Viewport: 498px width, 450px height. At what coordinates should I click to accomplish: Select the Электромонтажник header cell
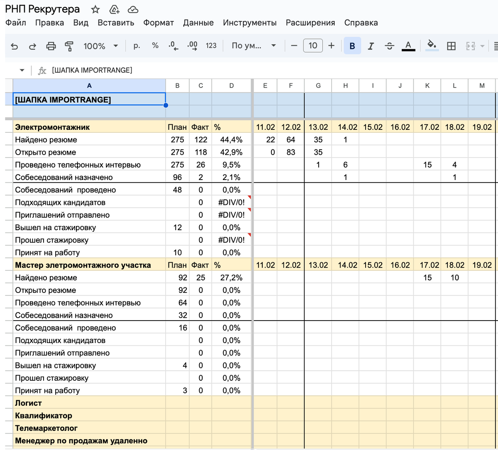89,127
